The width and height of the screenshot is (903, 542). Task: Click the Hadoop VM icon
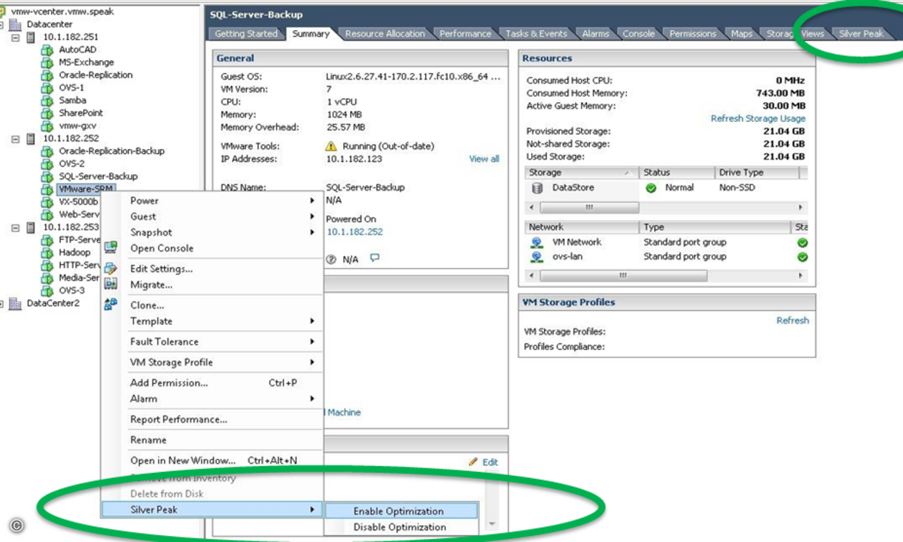tap(47, 253)
